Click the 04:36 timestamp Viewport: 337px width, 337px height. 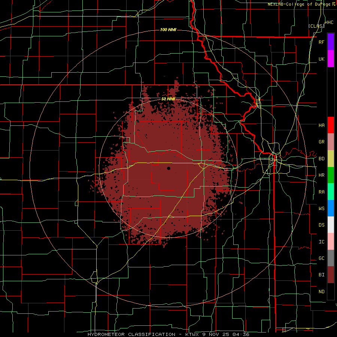[242, 334]
